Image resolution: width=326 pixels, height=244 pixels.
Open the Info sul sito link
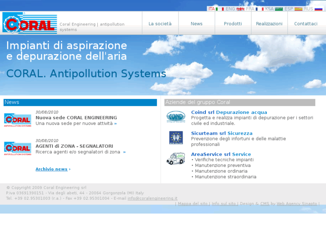(x=224, y=204)
